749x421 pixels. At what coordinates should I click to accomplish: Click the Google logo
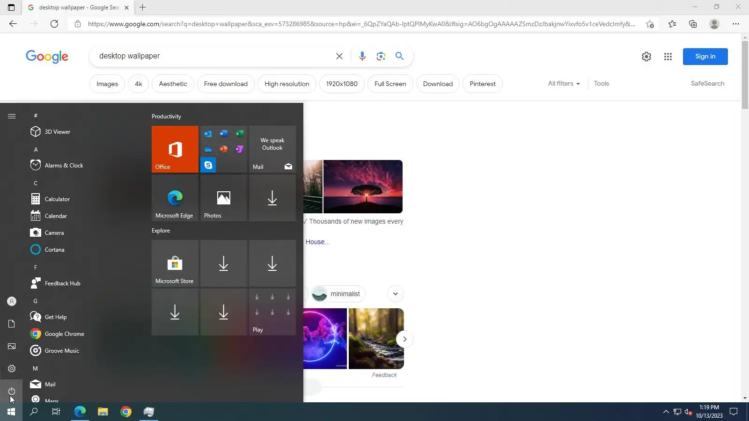(x=47, y=57)
